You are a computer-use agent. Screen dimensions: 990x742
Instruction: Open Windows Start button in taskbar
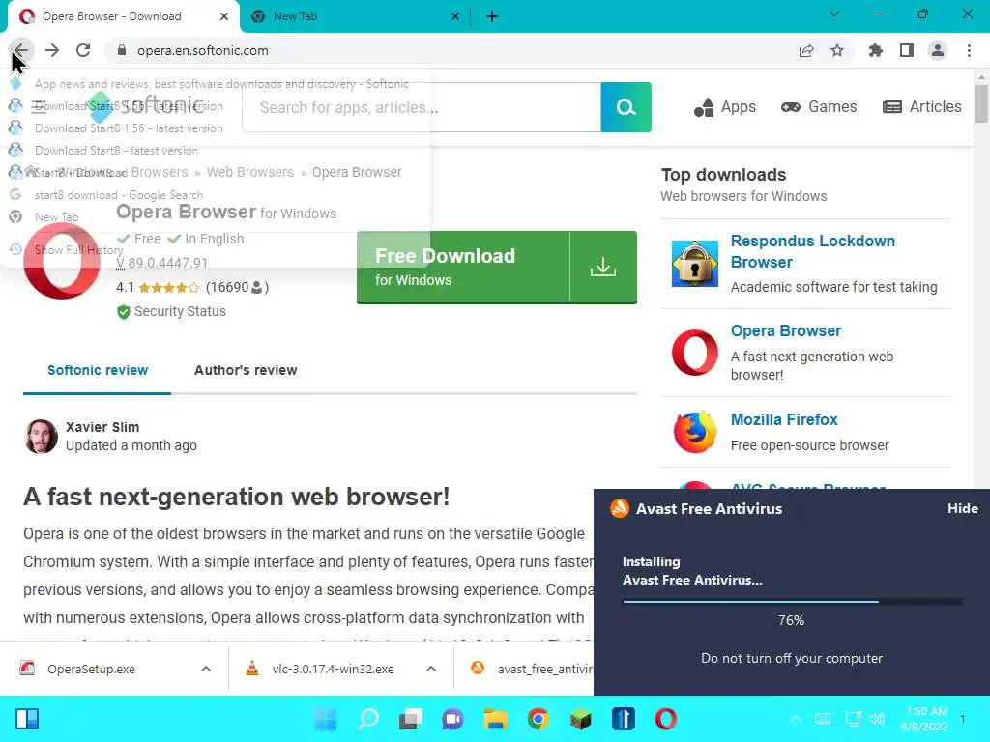click(x=326, y=719)
